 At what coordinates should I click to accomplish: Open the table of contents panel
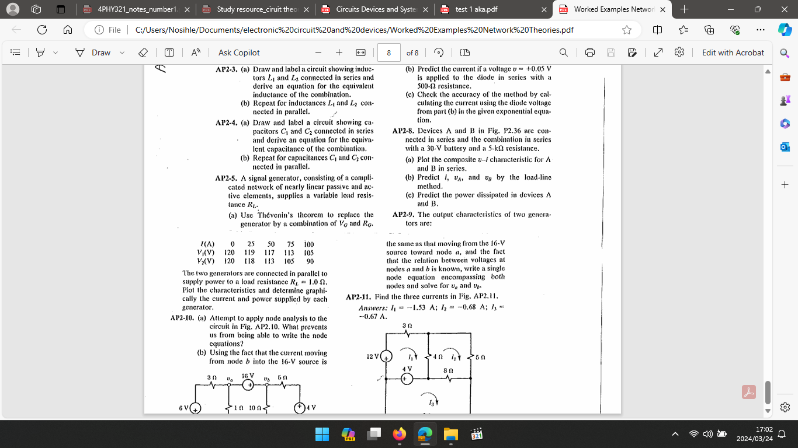tap(15, 52)
